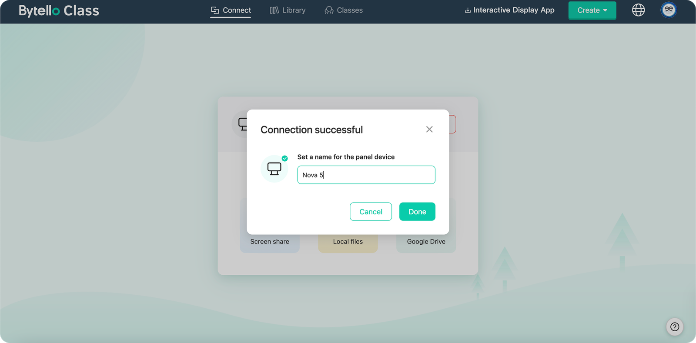
Task: Select the Local files card
Action: [348, 242]
